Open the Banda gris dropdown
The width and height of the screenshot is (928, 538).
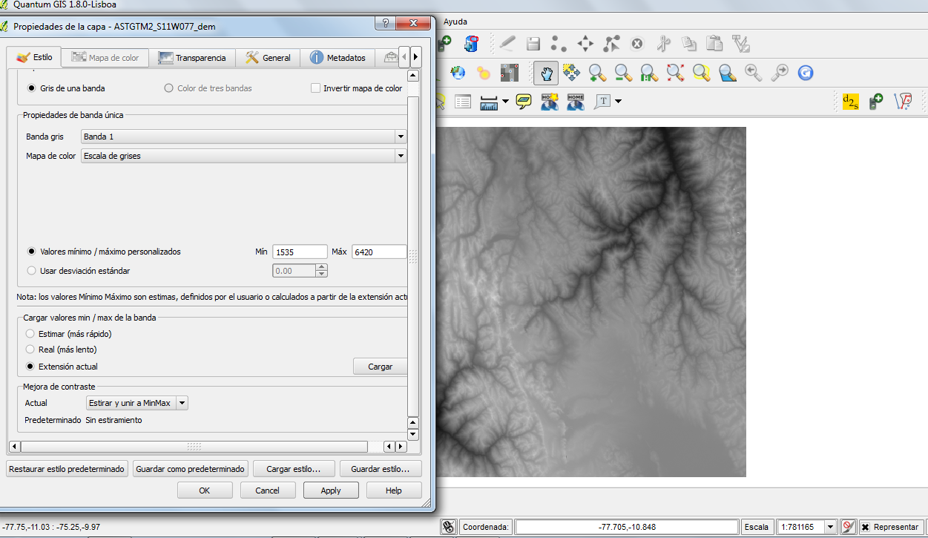click(243, 137)
